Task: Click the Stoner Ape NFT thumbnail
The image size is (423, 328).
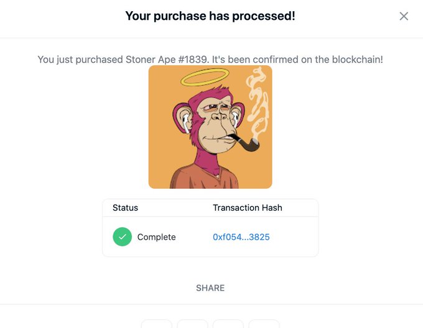Action: point(210,127)
